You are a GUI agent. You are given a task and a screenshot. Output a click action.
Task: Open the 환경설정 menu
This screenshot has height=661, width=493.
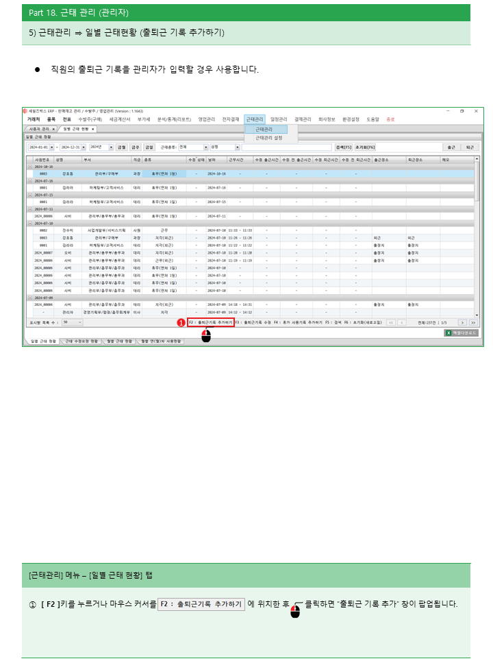351,119
